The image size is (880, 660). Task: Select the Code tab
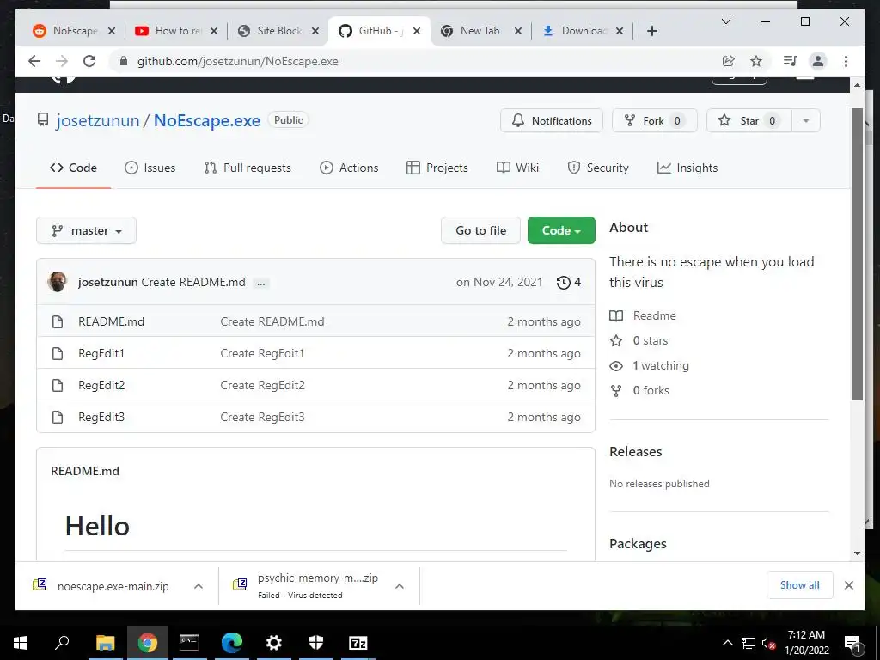pyautogui.click(x=74, y=168)
